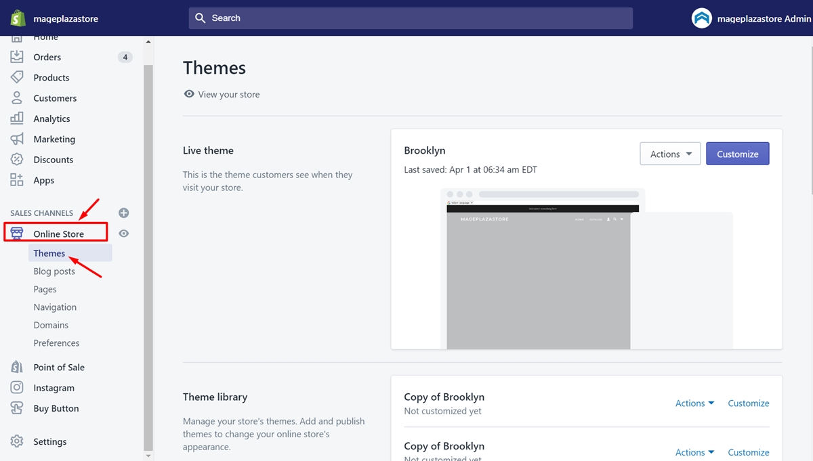Click the Shopify bag logo
Viewport: 813px width, 461px height.
coord(18,18)
